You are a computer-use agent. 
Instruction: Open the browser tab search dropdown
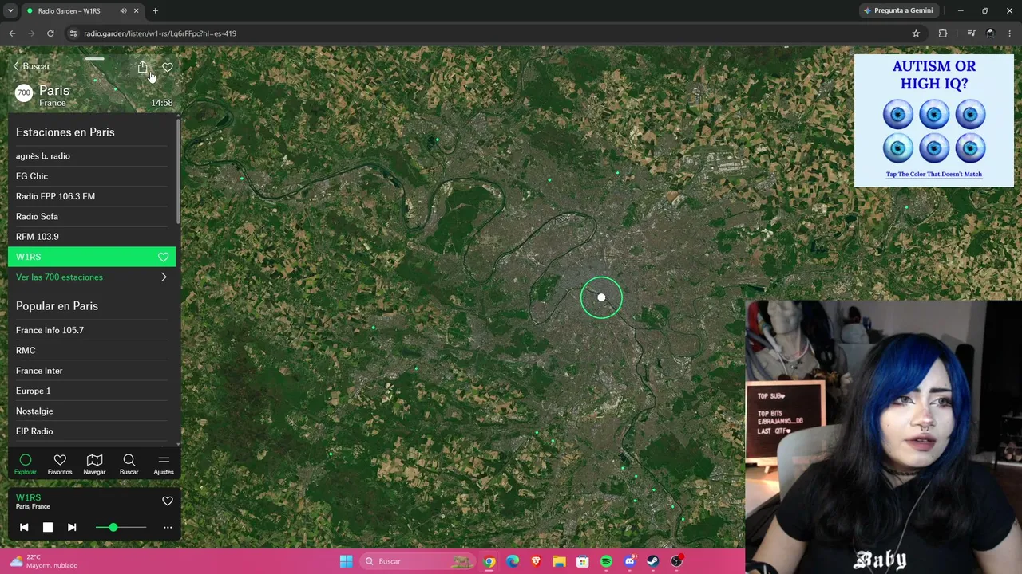(10, 11)
